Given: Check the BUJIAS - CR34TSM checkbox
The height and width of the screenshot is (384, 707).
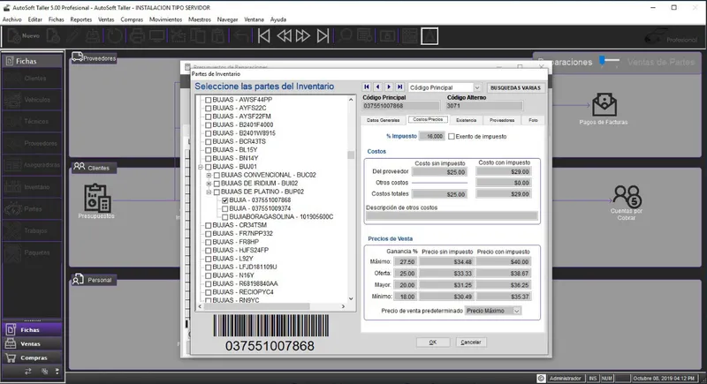Looking at the screenshot, I should coord(209,225).
